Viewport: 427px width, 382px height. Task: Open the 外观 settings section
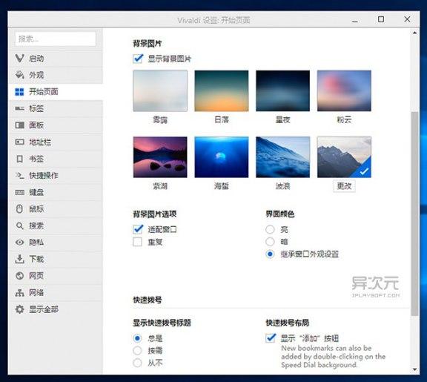pos(56,75)
